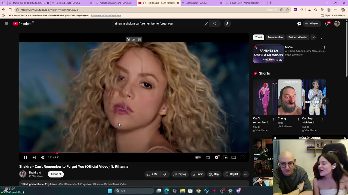Open options for the Mix'im item
348x195 pixels.
[x=324, y=48]
